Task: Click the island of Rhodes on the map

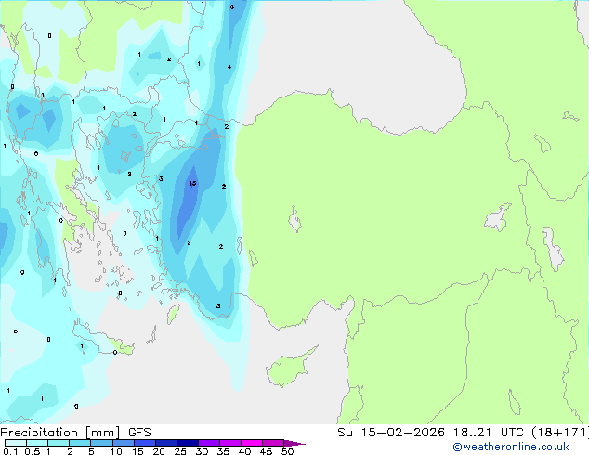Action: point(173,314)
